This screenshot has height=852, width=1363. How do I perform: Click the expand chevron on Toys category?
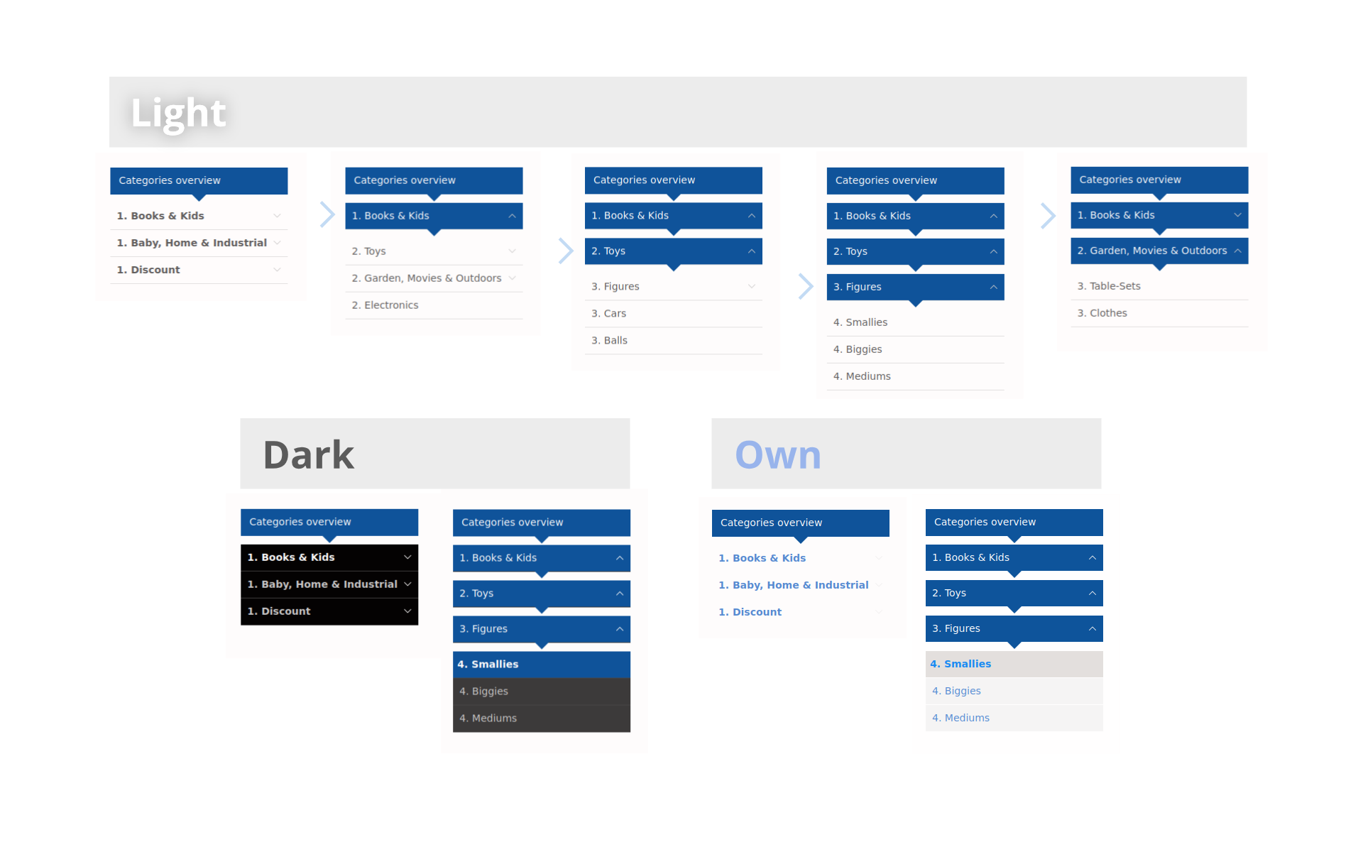point(514,249)
